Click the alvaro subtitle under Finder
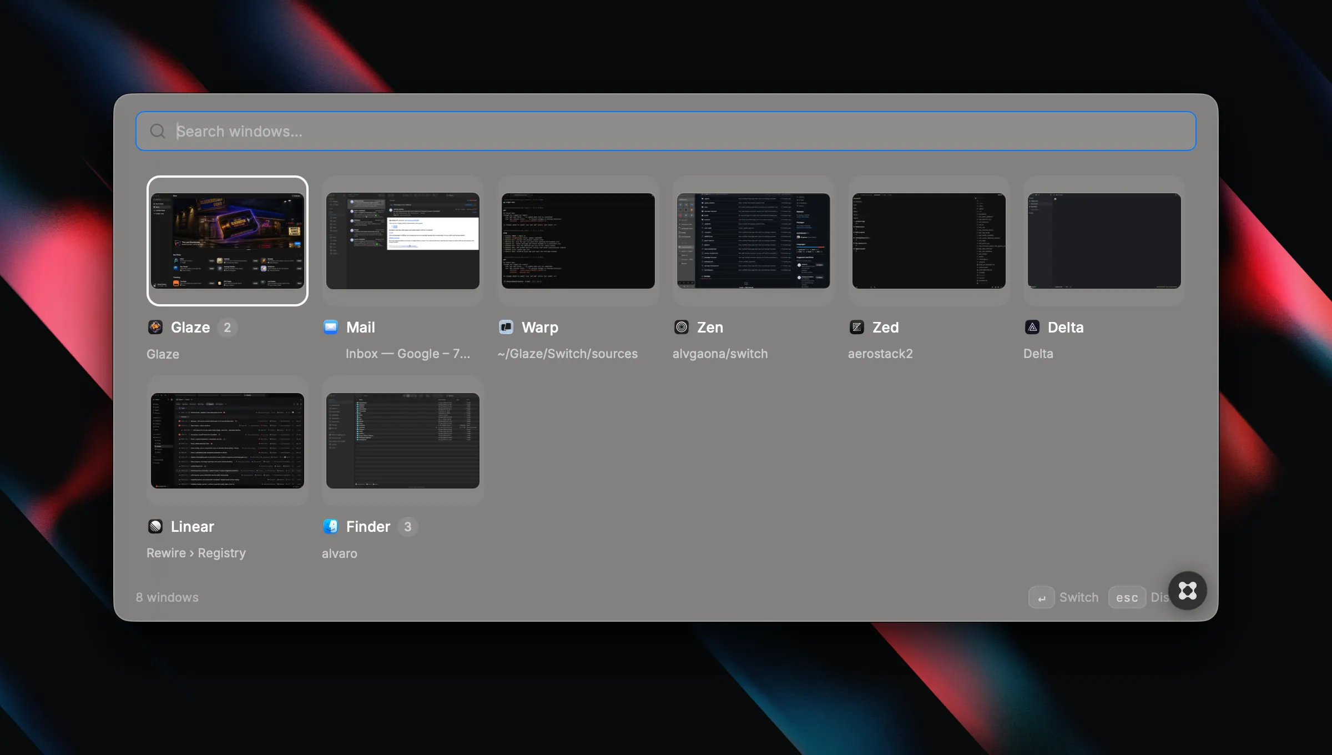 click(x=340, y=553)
